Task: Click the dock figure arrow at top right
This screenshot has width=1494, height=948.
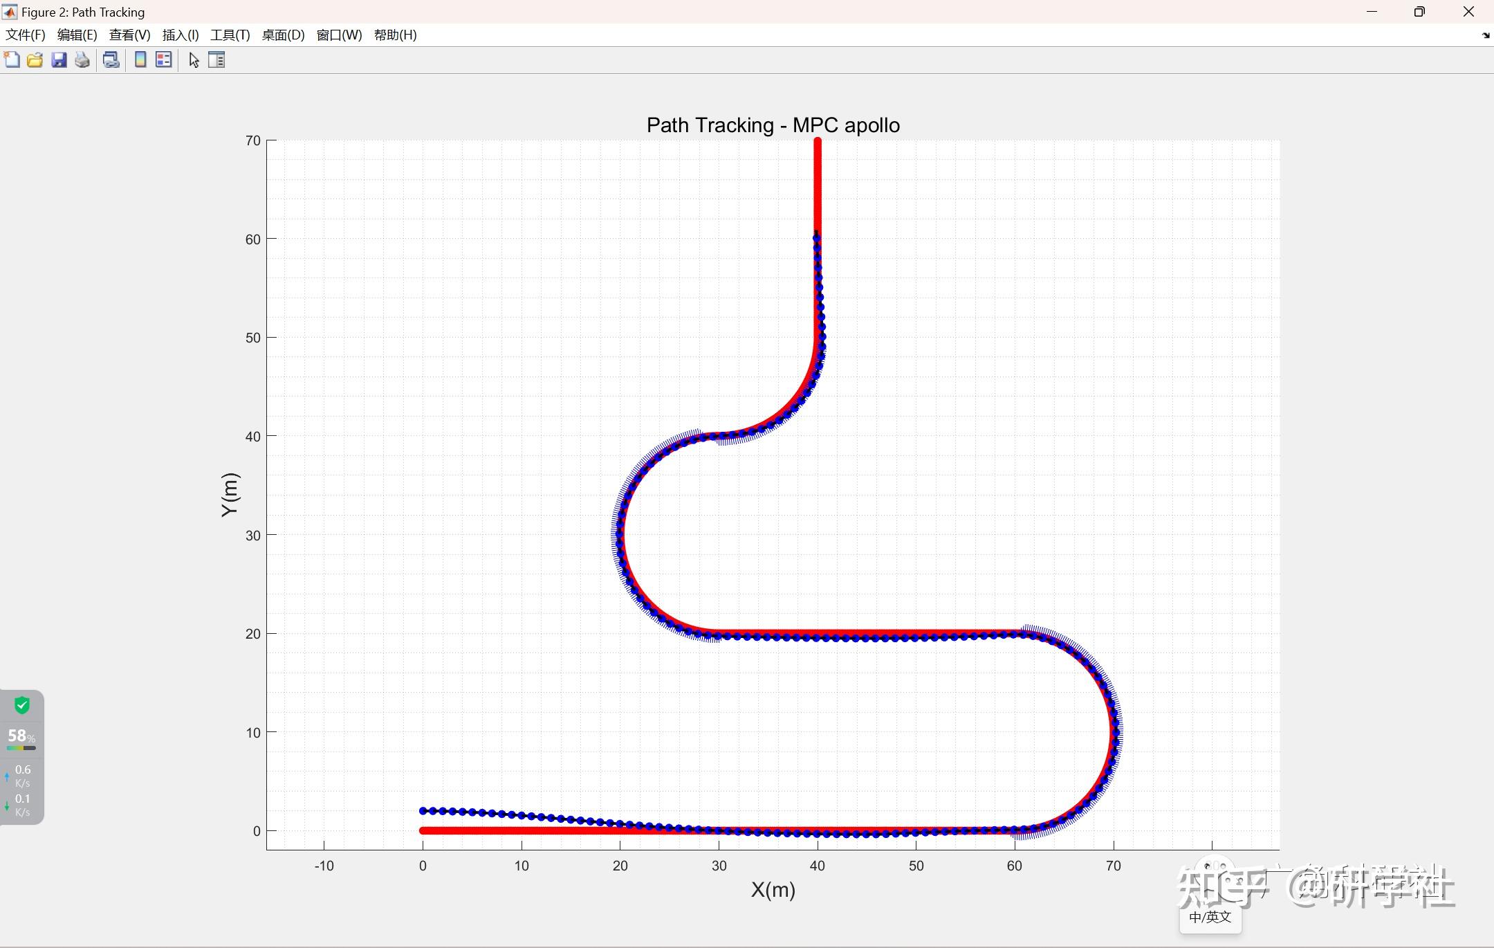Action: click(x=1486, y=35)
